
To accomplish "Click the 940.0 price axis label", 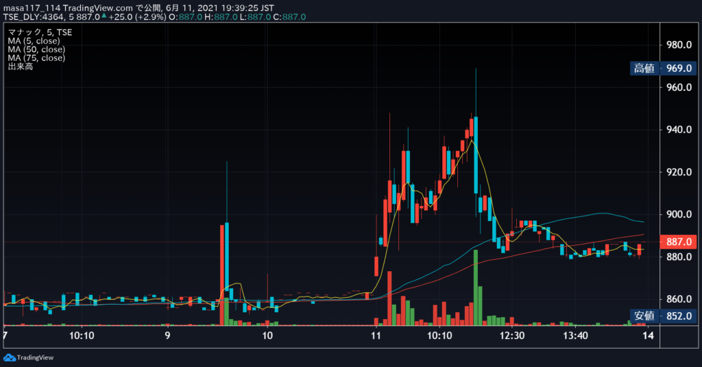I will [x=679, y=129].
